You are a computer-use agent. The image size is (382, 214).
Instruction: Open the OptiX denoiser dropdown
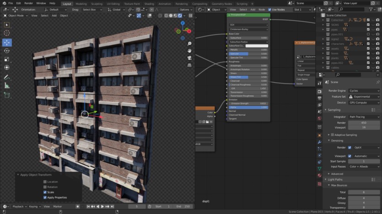pos(366,147)
